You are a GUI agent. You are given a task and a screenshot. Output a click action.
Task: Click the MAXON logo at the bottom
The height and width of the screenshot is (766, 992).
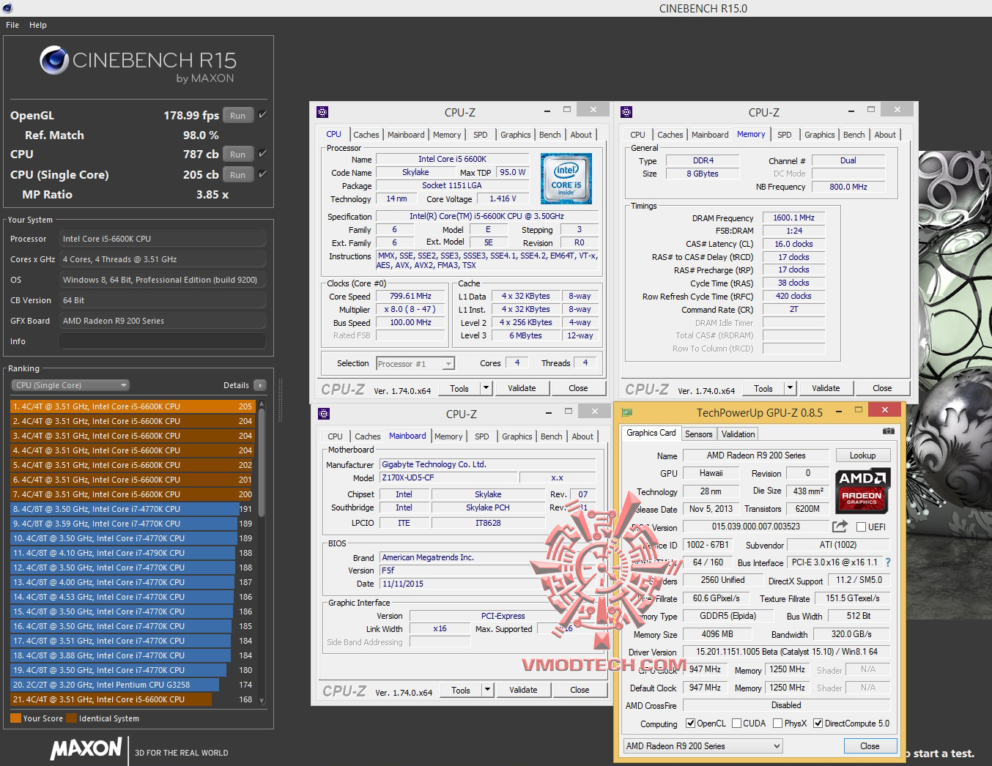tap(86, 748)
